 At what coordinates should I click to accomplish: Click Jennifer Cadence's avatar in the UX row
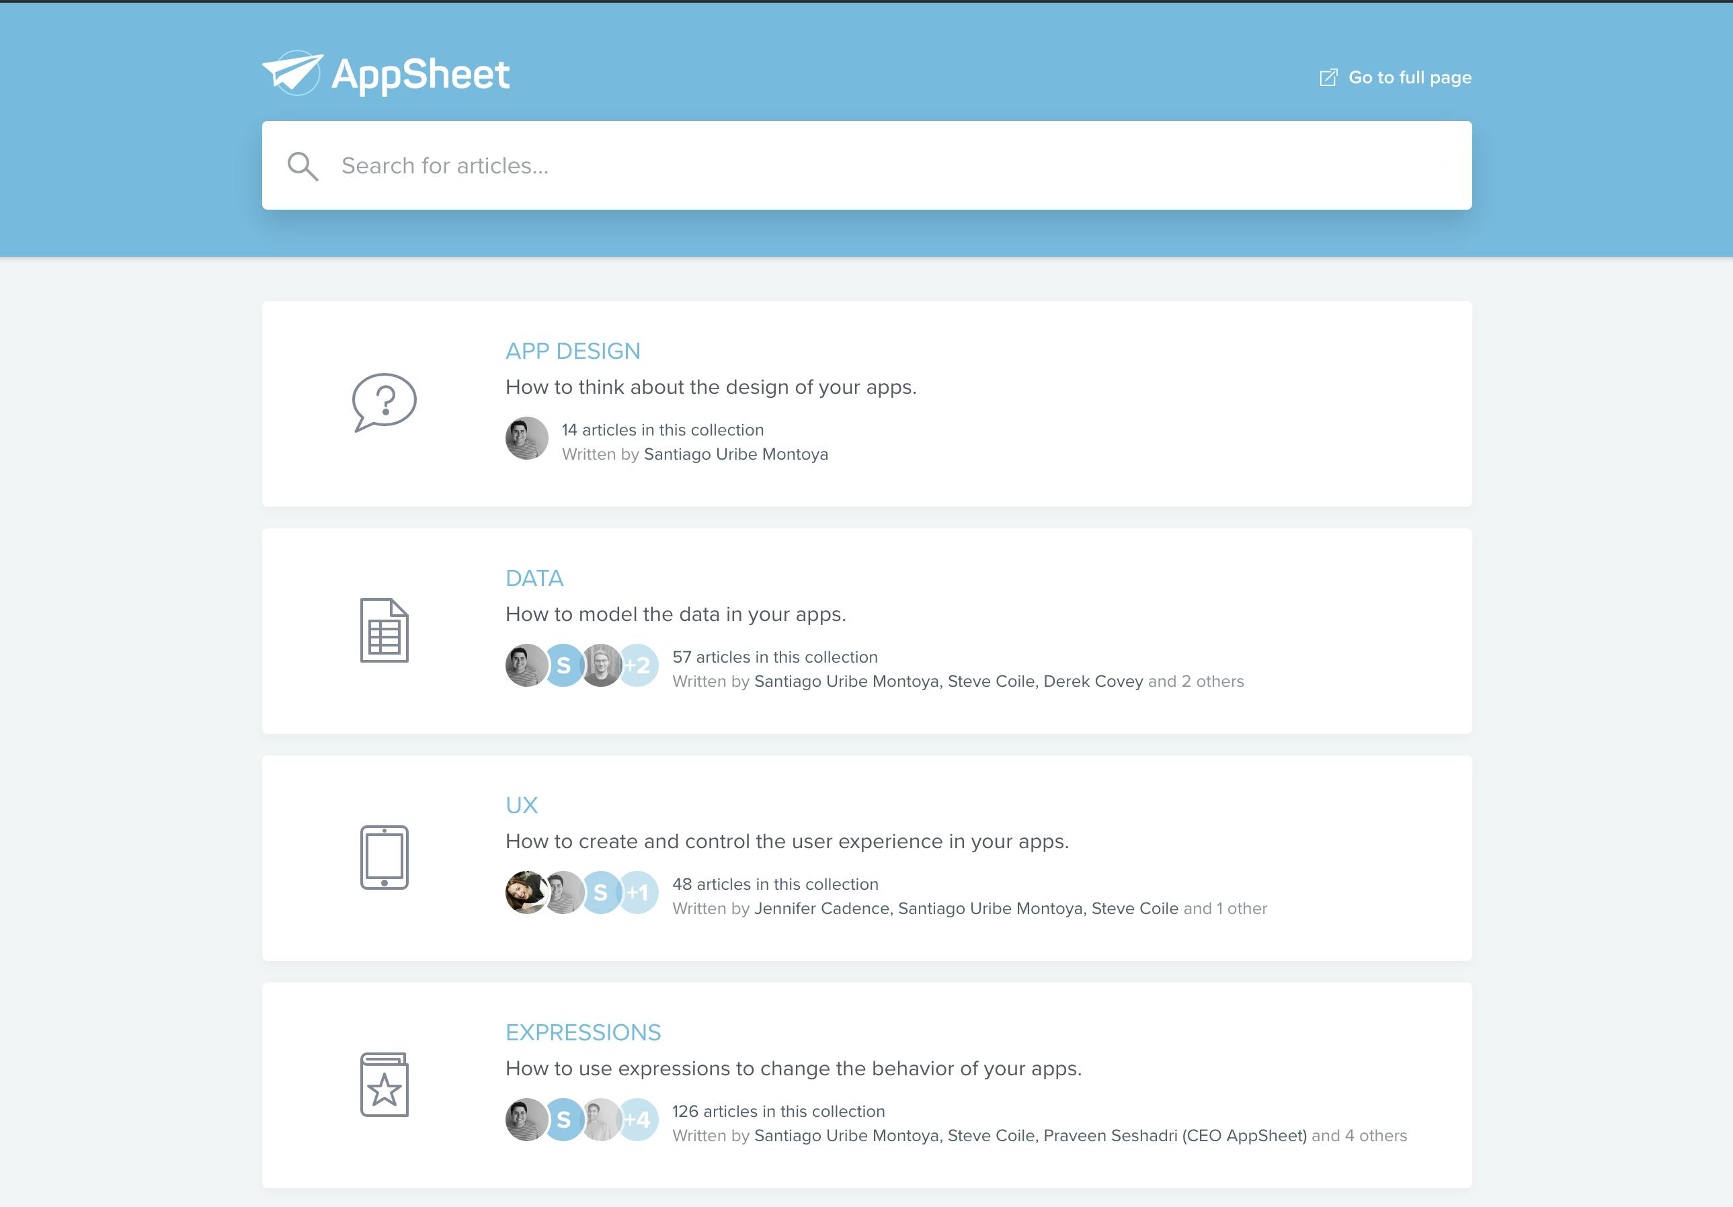point(526,892)
